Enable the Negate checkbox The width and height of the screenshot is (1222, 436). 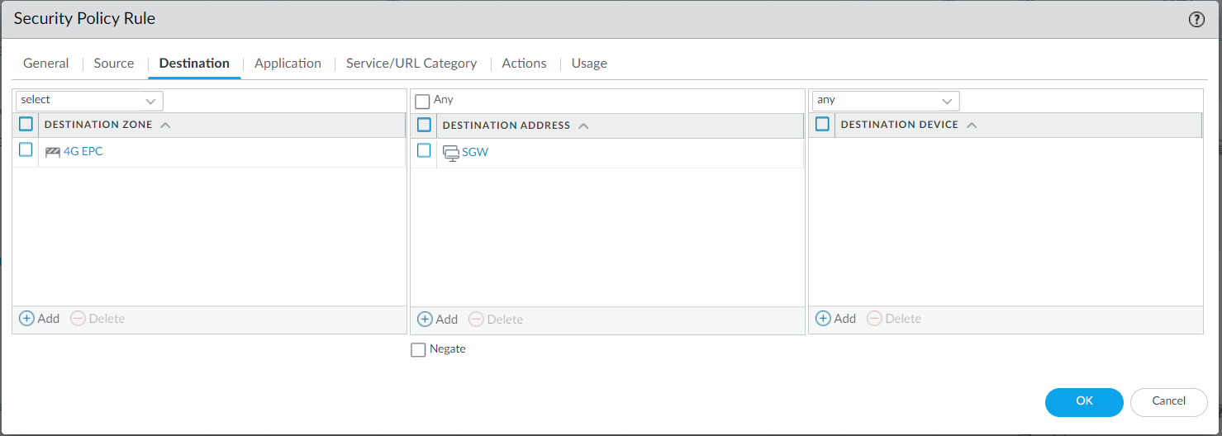coord(418,350)
